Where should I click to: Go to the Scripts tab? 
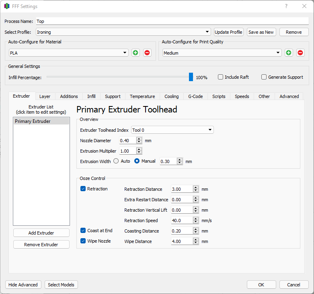pos(219,96)
